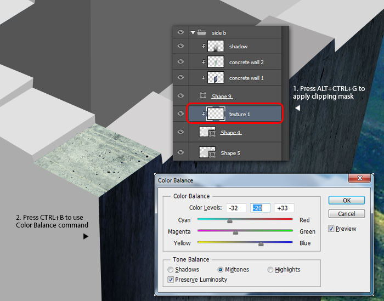Image resolution: width=384 pixels, height=301 pixels.
Task: Click the second Color Levels field -20
Action: point(260,208)
